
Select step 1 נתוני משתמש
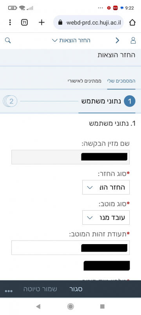108,101
